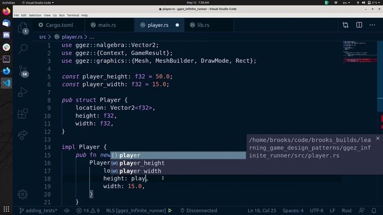Switch to the Cargo.toml tab
The image size is (383, 215).
pos(59,25)
